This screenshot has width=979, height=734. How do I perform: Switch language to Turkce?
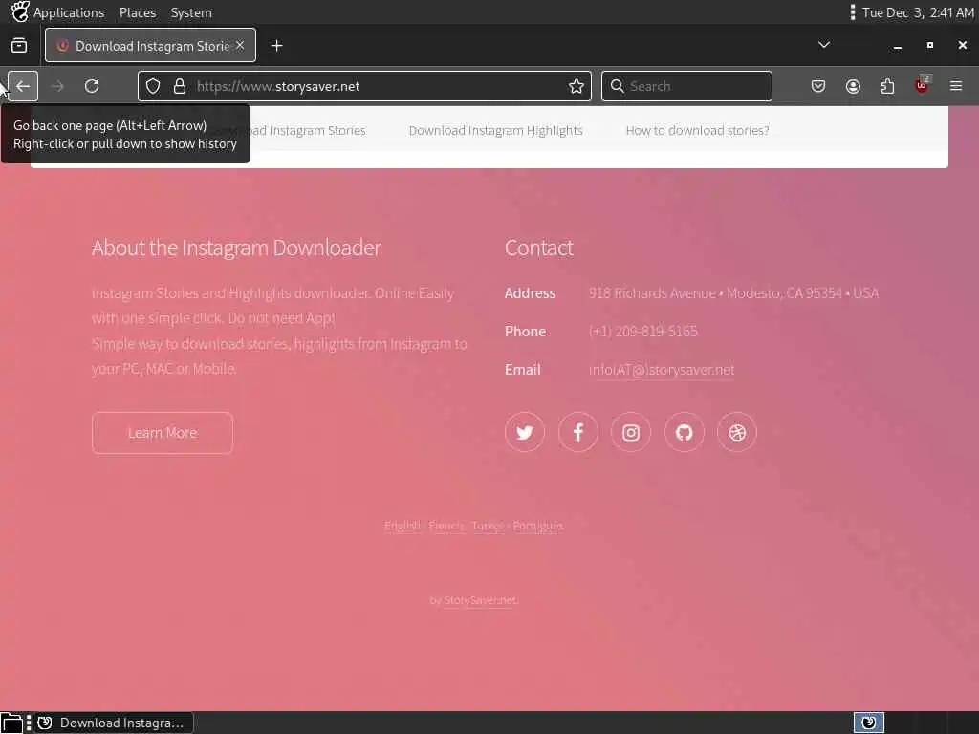488,526
